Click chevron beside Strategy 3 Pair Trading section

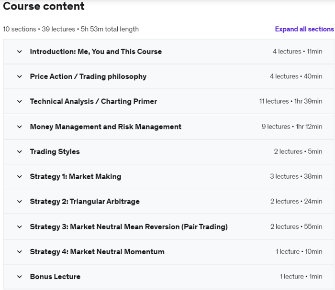(x=20, y=226)
